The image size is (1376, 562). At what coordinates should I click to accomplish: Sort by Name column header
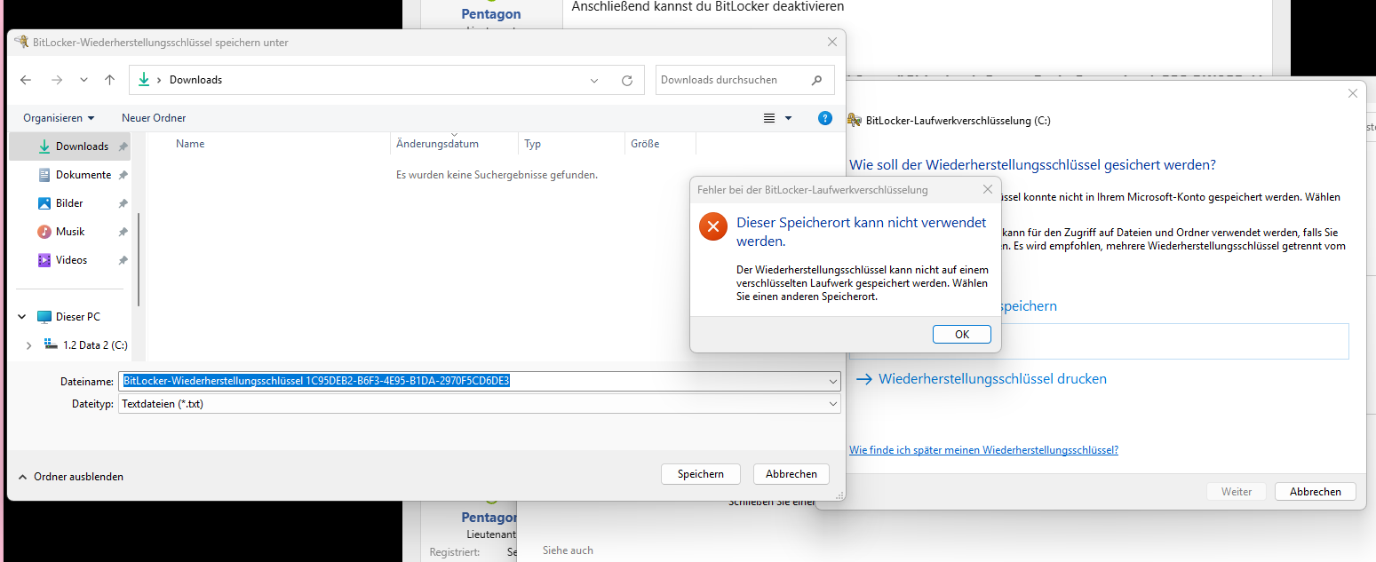pos(190,144)
